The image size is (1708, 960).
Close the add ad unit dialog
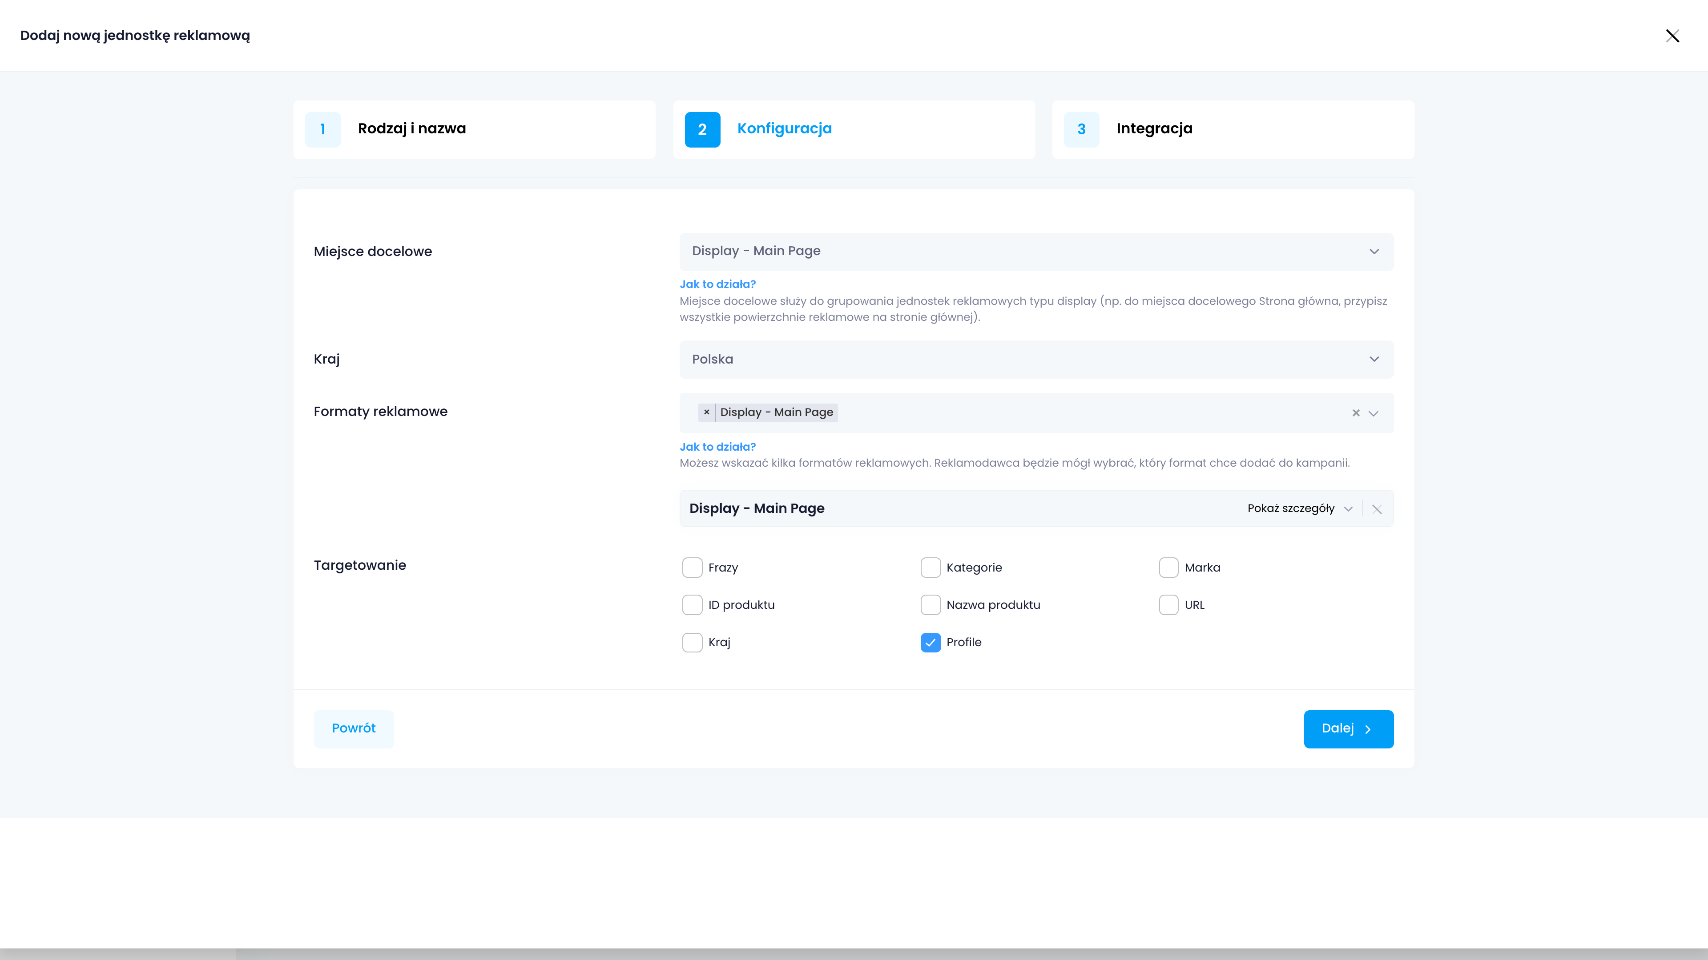click(x=1672, y=36)
